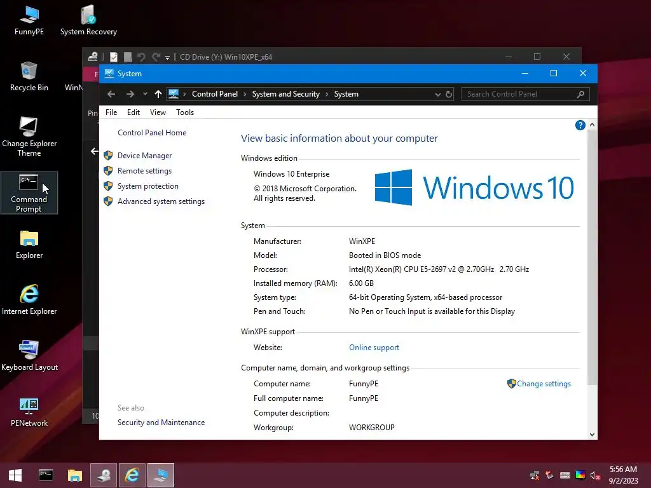Open the FunnyPE desktop icon
Image resolution: width=651 pixels, height=488 pixels.
pyautogui.click(x=29, y=21)
